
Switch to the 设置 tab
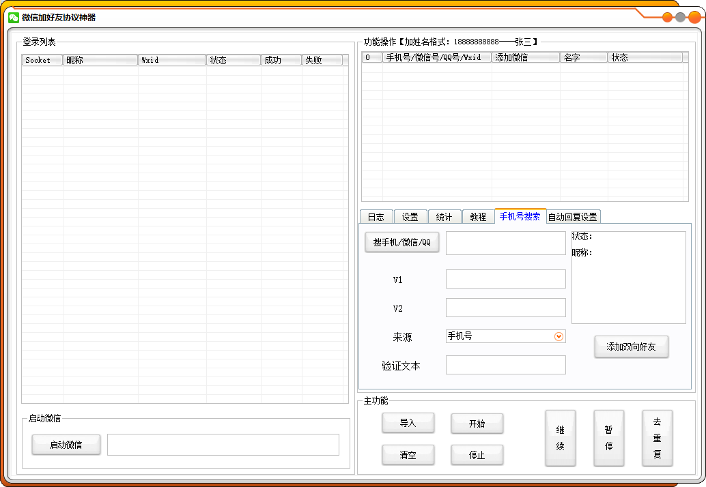[410, 217]
